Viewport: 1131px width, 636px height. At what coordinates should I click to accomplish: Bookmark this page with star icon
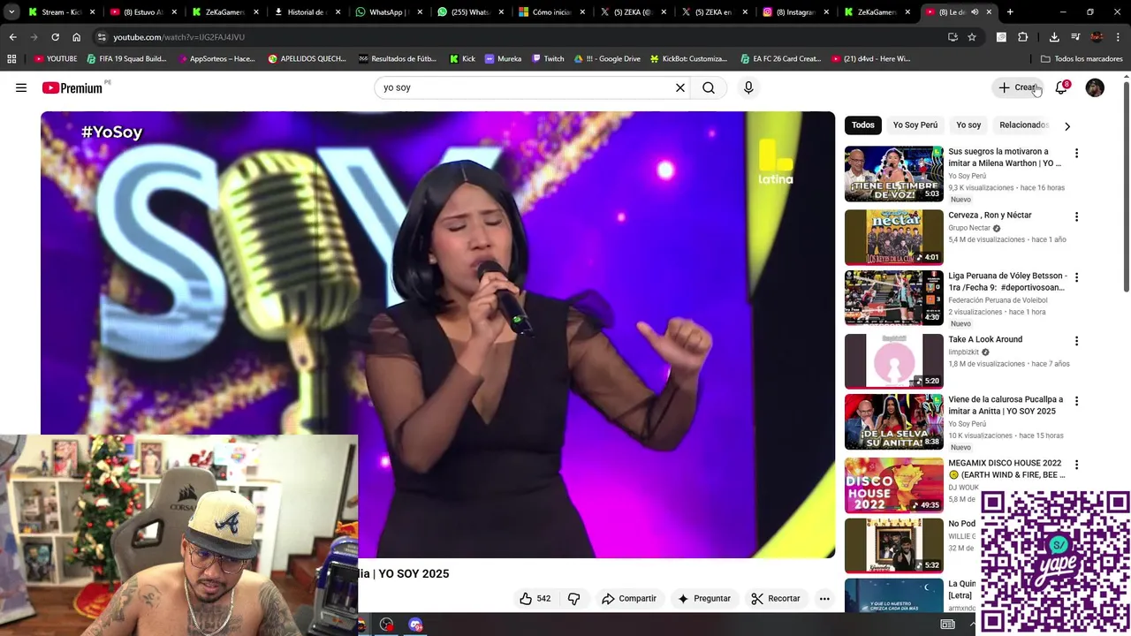972,37
